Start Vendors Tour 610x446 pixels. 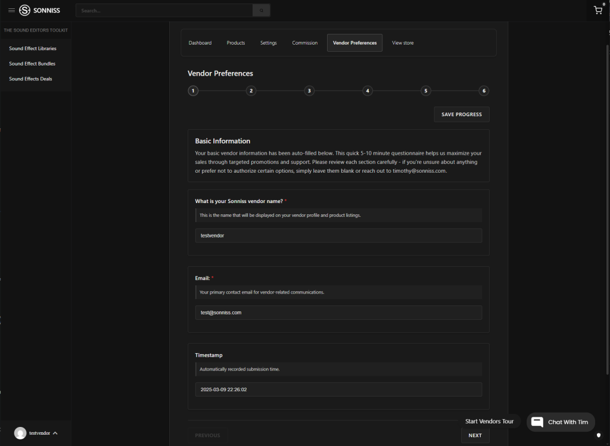click(x=489, y=422)
